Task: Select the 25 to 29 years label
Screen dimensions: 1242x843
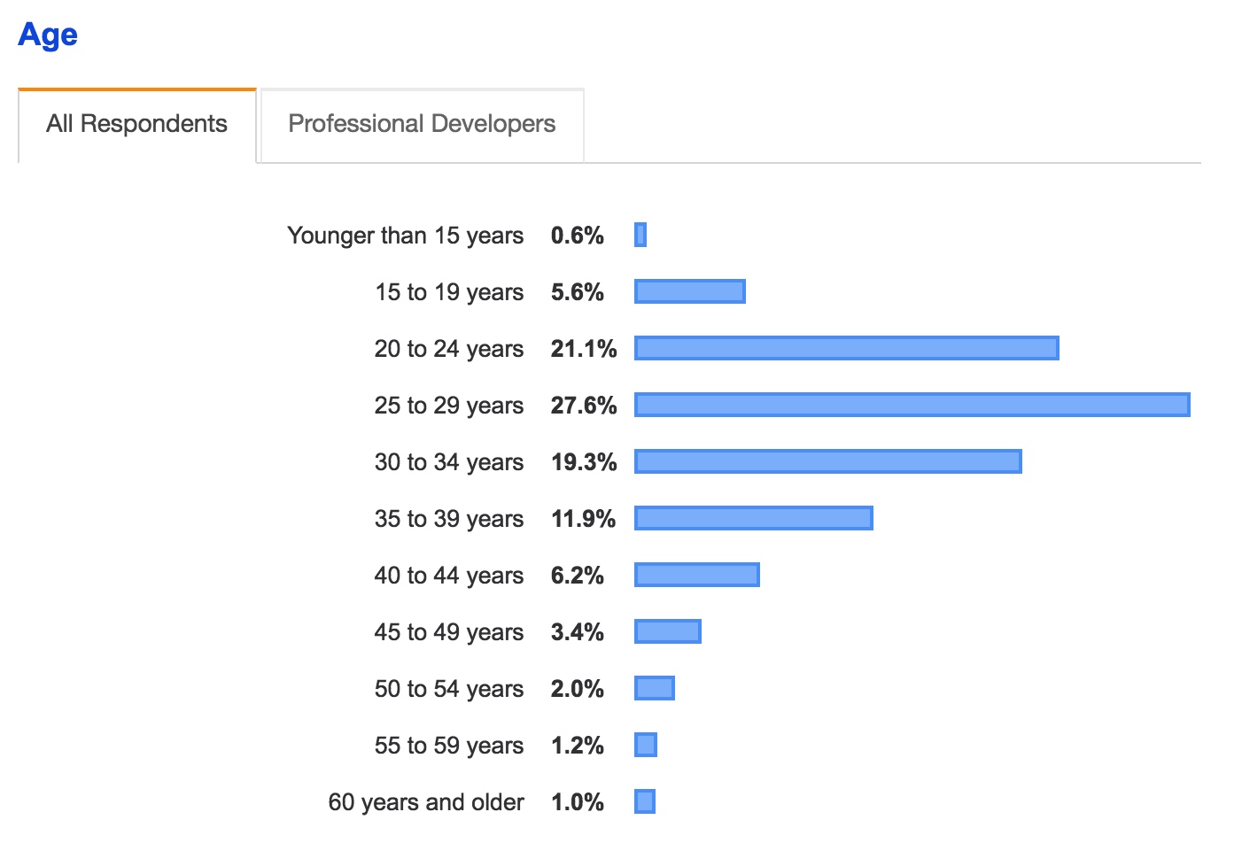Action: click(x=448, y=406)
